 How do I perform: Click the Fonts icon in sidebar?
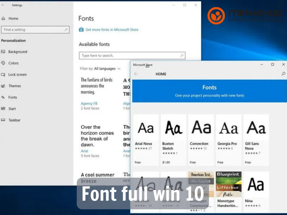pyautogui.click(x=3, y=97)
